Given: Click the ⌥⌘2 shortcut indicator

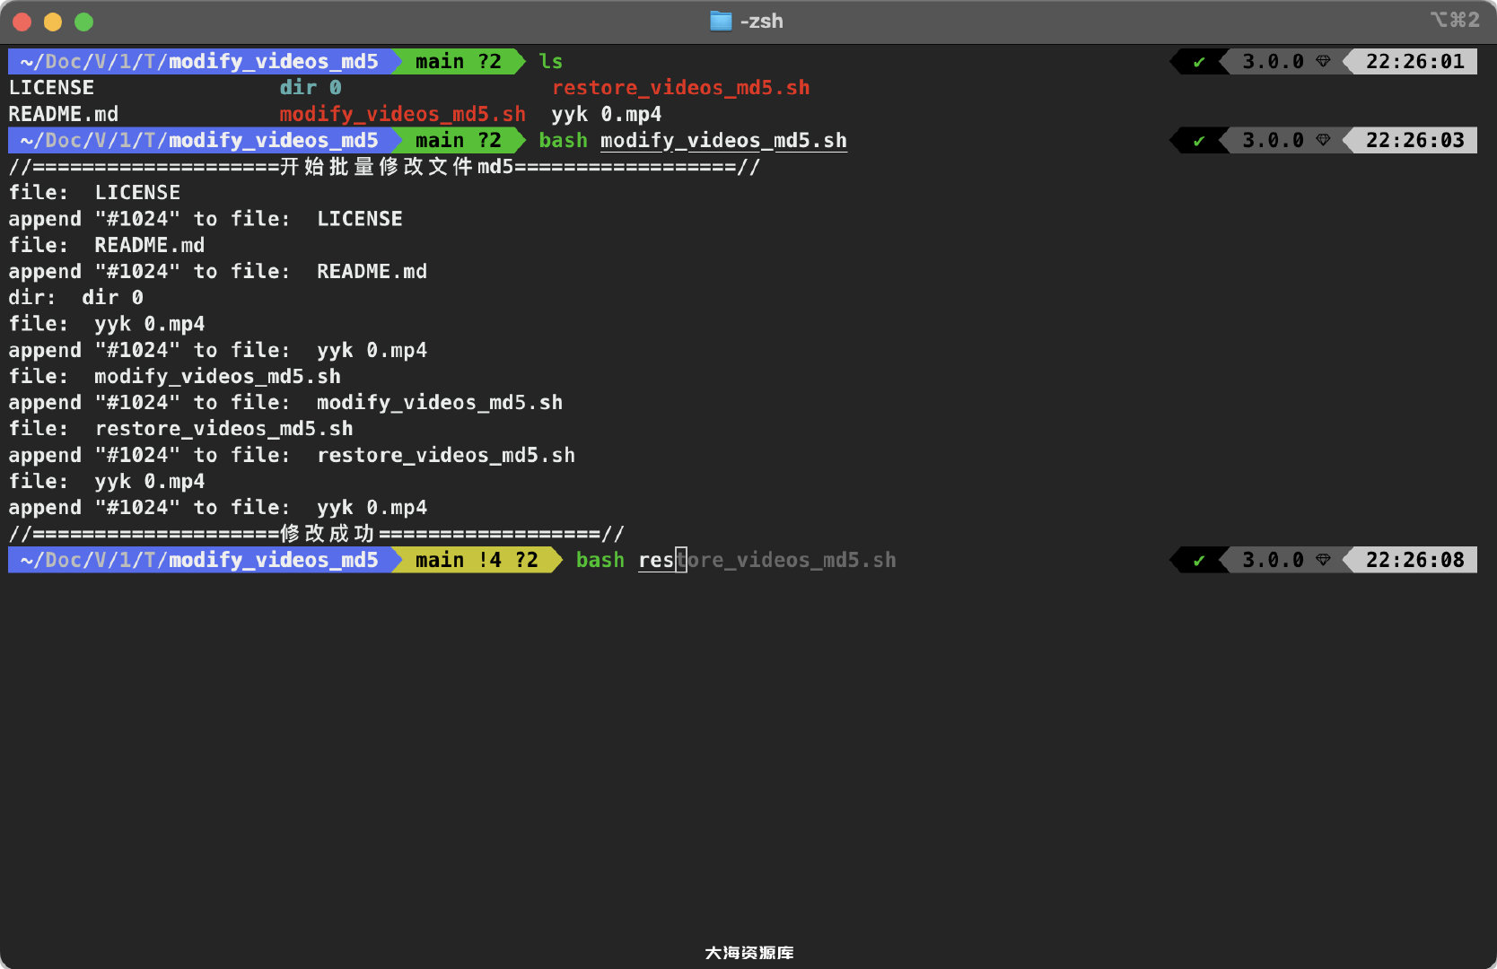Looking at the screenshot, I should (x=1455, y=20).
